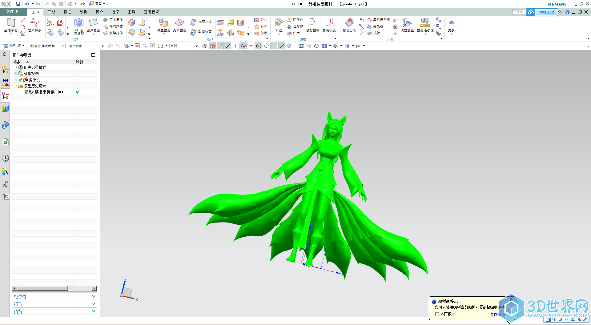Open the Reuse Library sidebar tab

point(5,108)
